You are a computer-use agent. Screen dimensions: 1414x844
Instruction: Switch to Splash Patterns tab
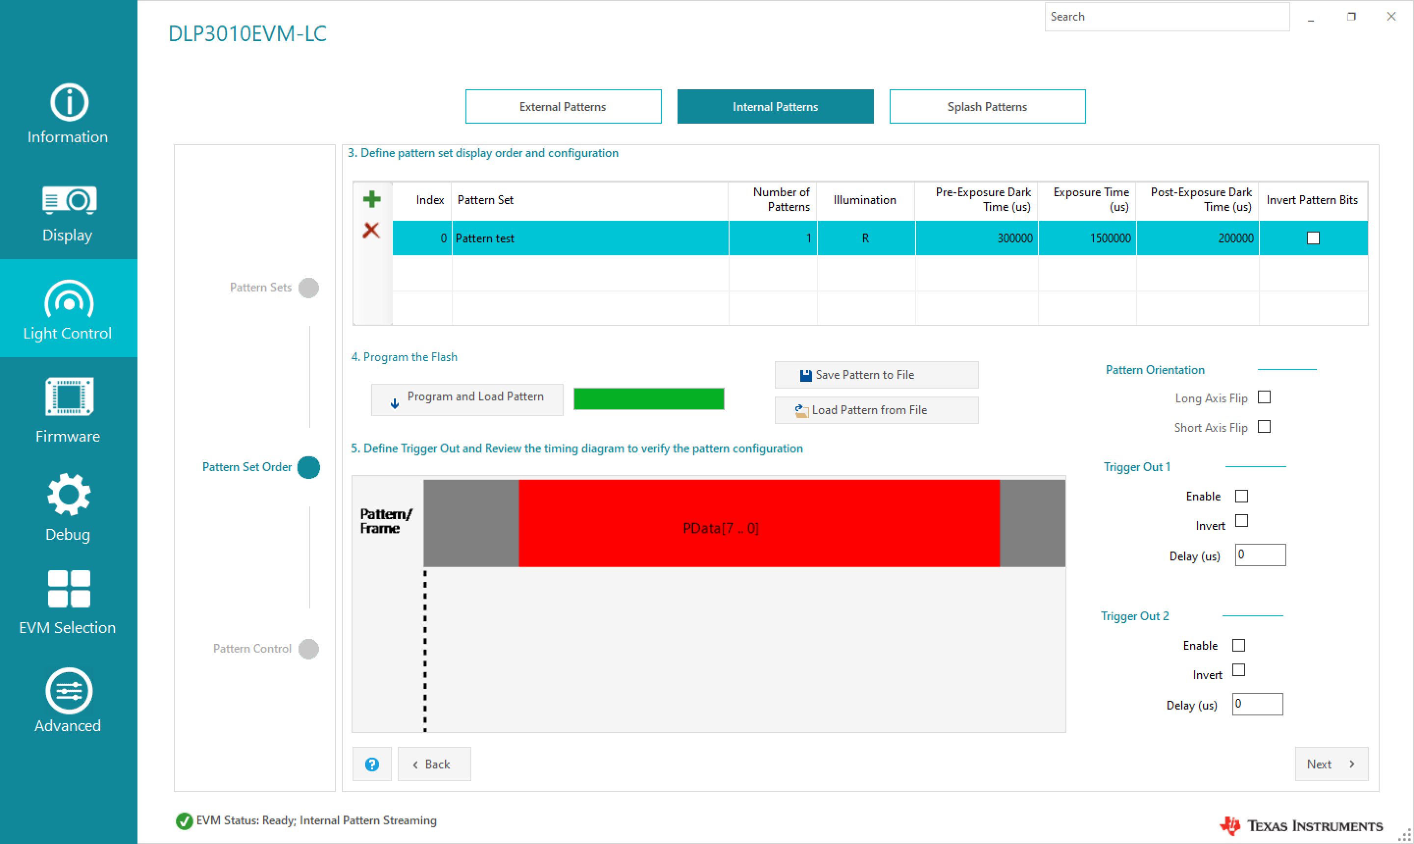tap(987, 106)
